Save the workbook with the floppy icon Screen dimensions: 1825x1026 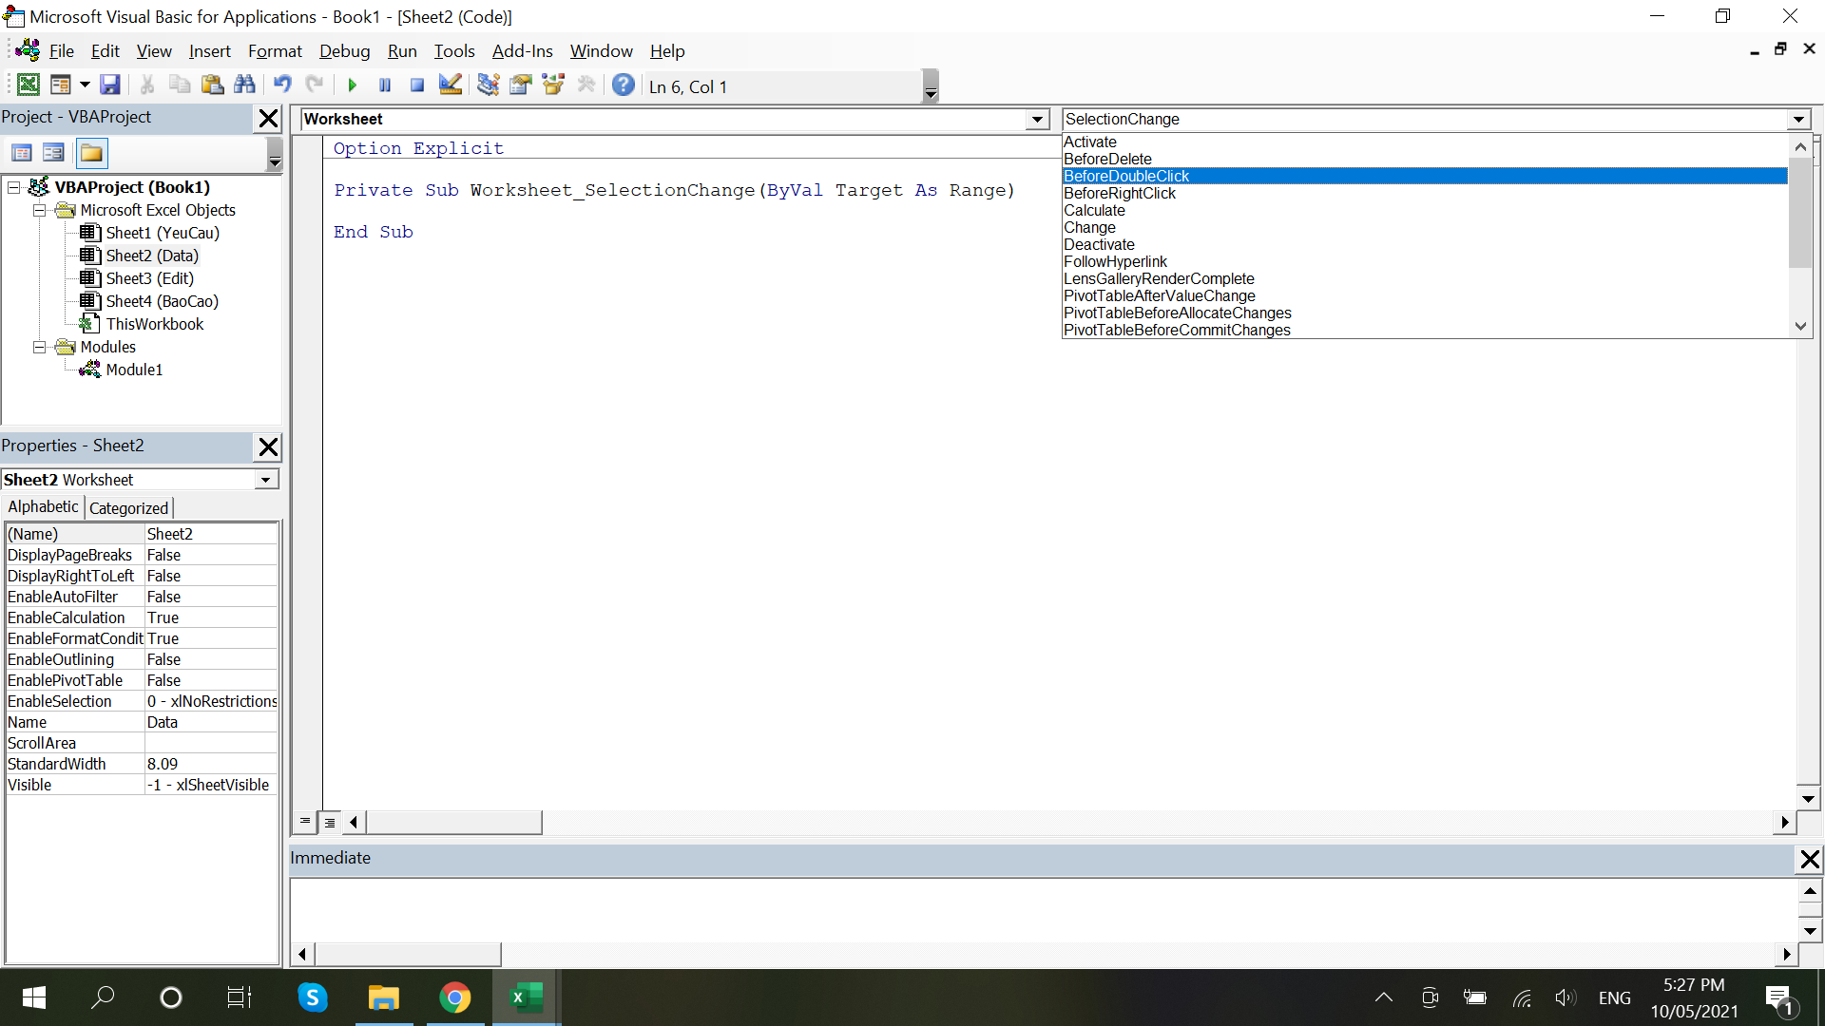tap(110, 85)
